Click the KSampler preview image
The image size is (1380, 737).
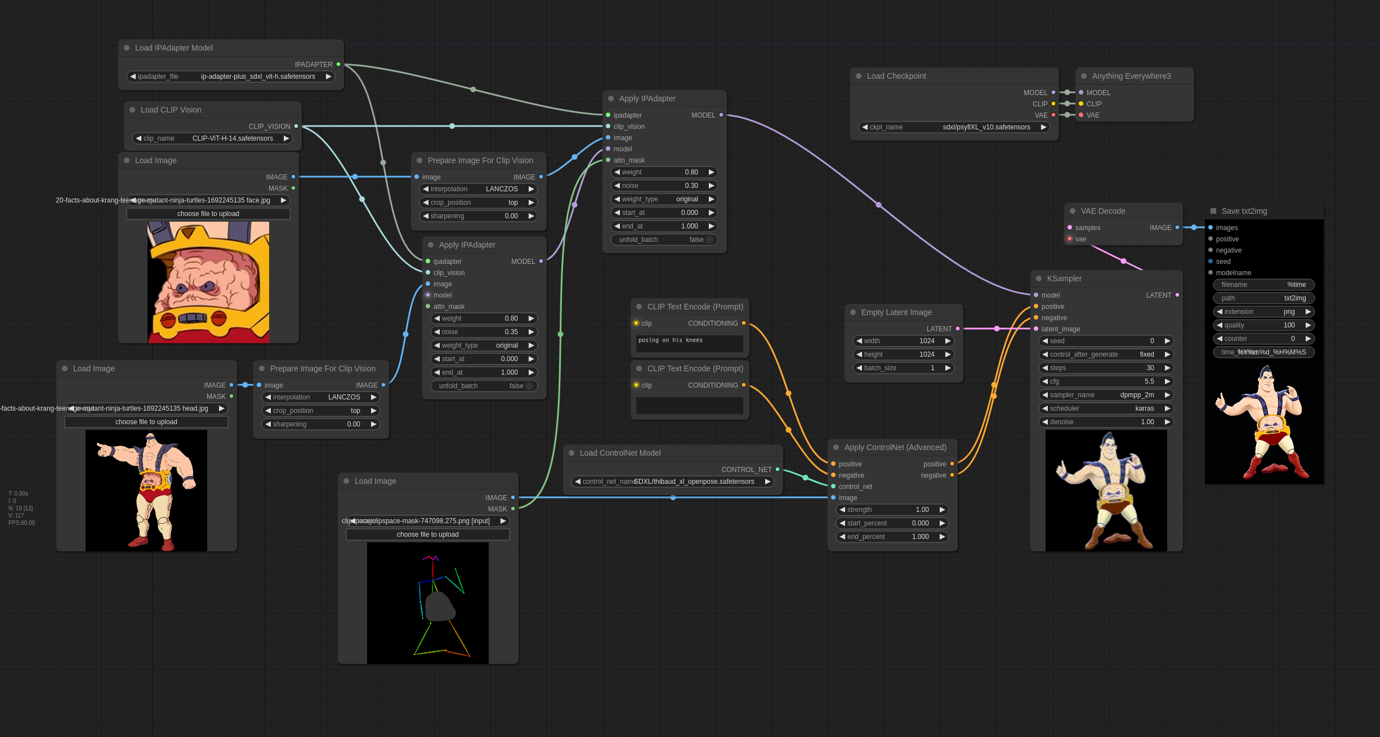pos(1106,491)
